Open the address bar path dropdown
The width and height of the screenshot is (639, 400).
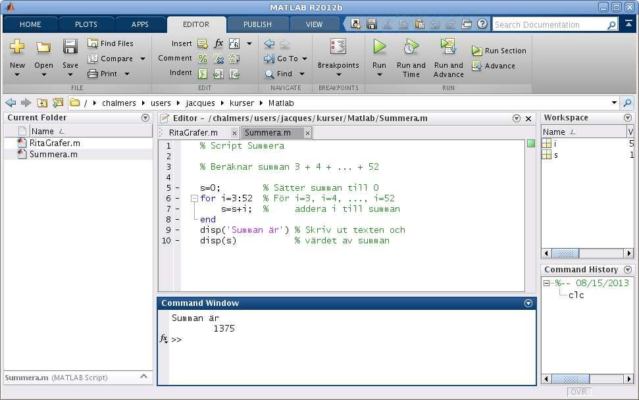pos(614,103)
